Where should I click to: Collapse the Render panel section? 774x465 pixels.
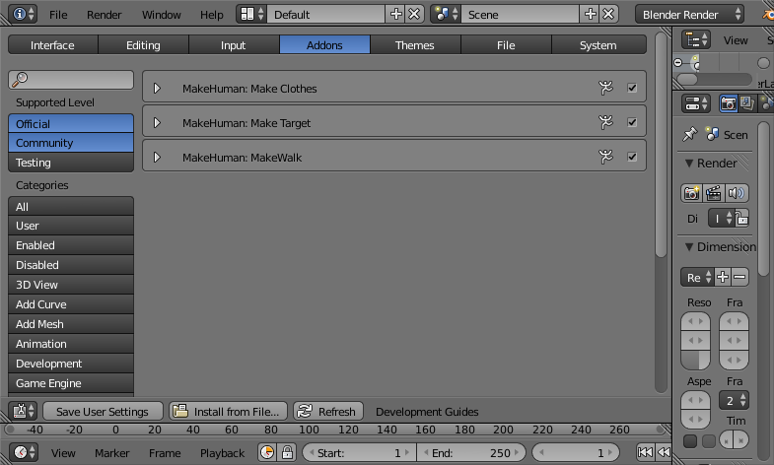pyautogui.click(x=689, y=163)
